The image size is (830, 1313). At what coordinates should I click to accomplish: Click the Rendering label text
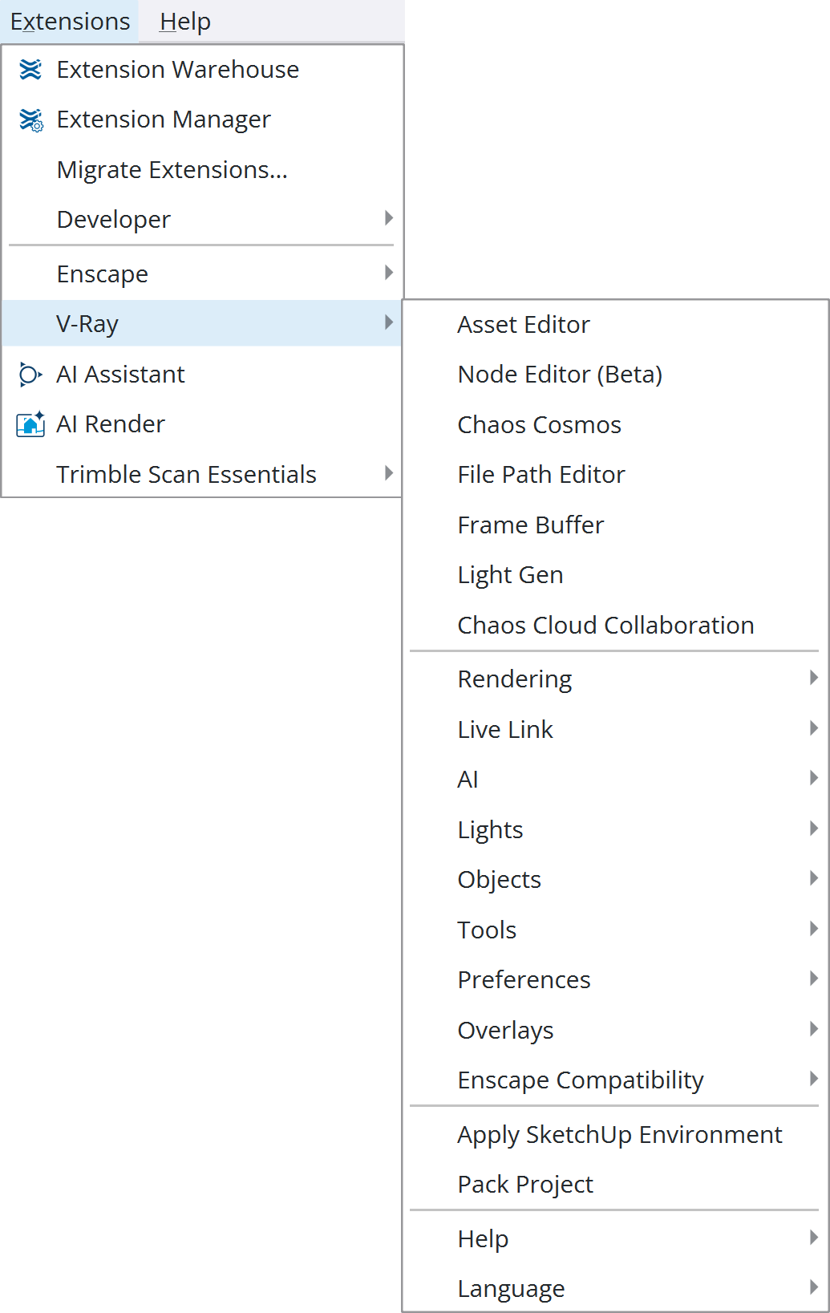pyautogui.click(x=514, y=679)
